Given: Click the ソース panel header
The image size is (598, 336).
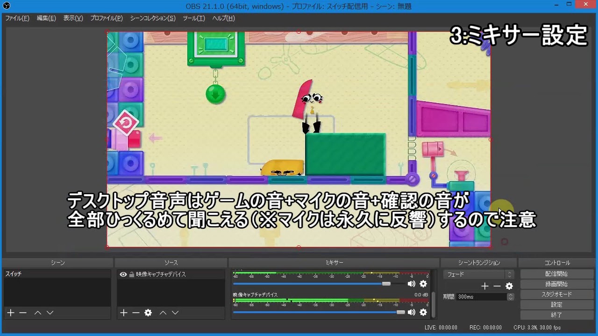Looking at the screenshot, I should 171,263.
